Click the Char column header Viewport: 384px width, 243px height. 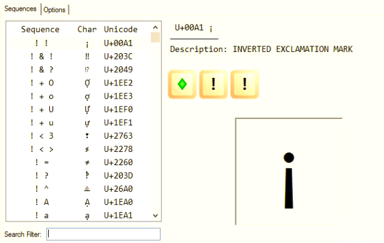(87, 29)
